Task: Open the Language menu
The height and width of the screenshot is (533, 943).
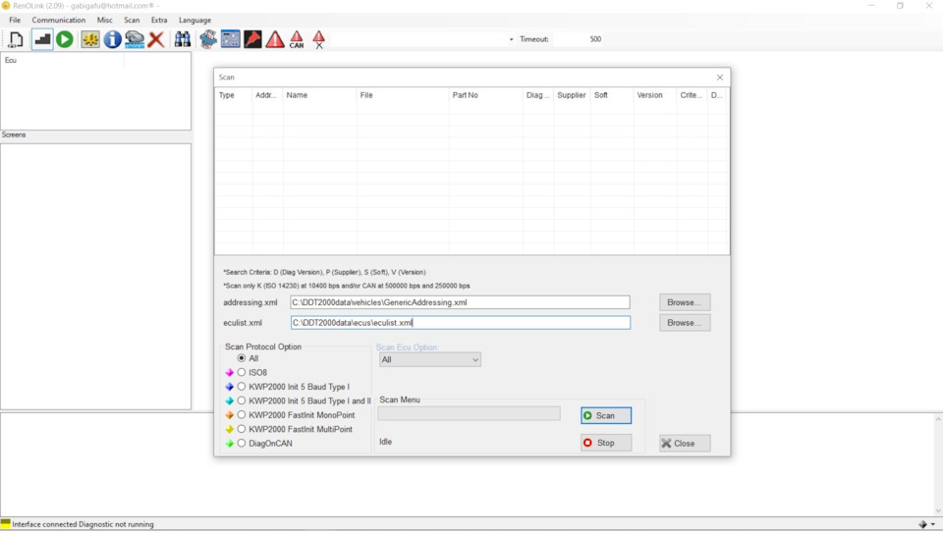Action: (x=194, y=20)
